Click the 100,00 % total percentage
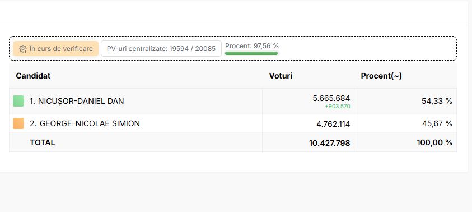 [434, 142]
